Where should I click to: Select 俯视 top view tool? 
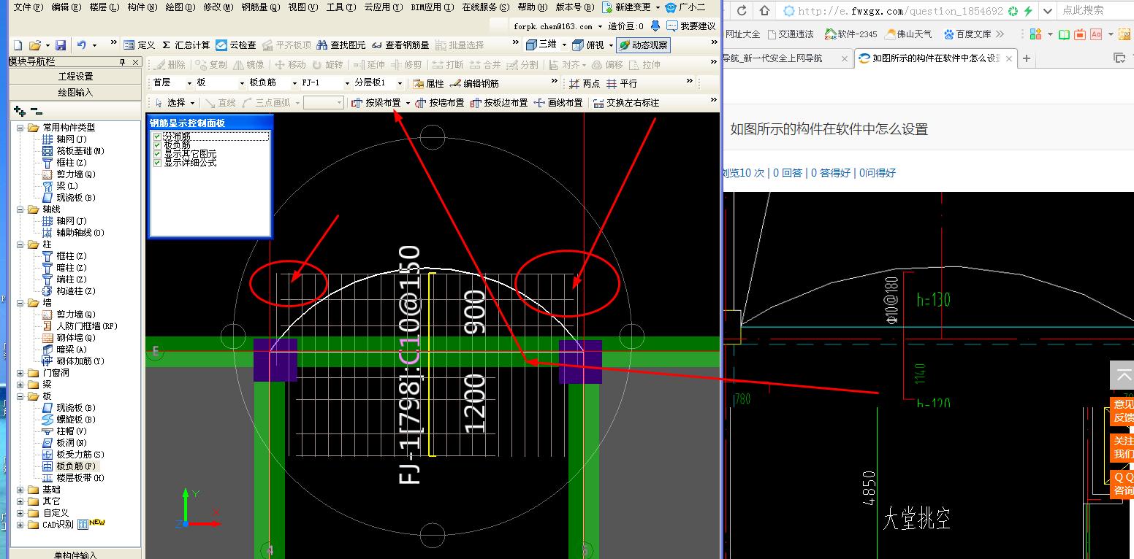point(588,45)
